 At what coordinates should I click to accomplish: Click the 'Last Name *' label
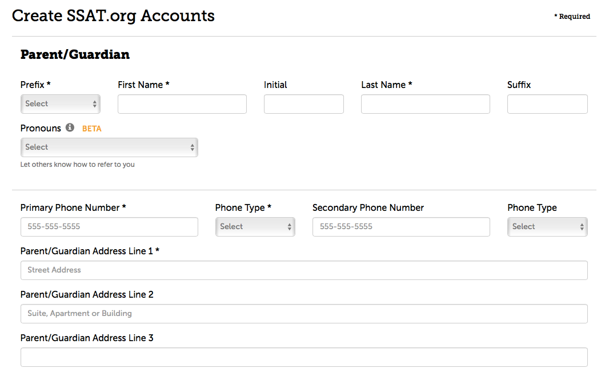(x=386, y=85)
